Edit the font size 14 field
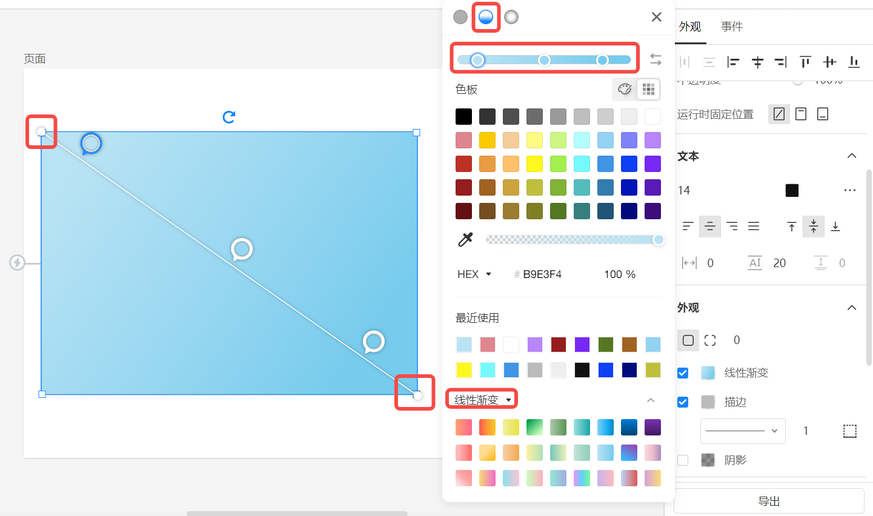873x516 pixels. click(x=684, y=191)
